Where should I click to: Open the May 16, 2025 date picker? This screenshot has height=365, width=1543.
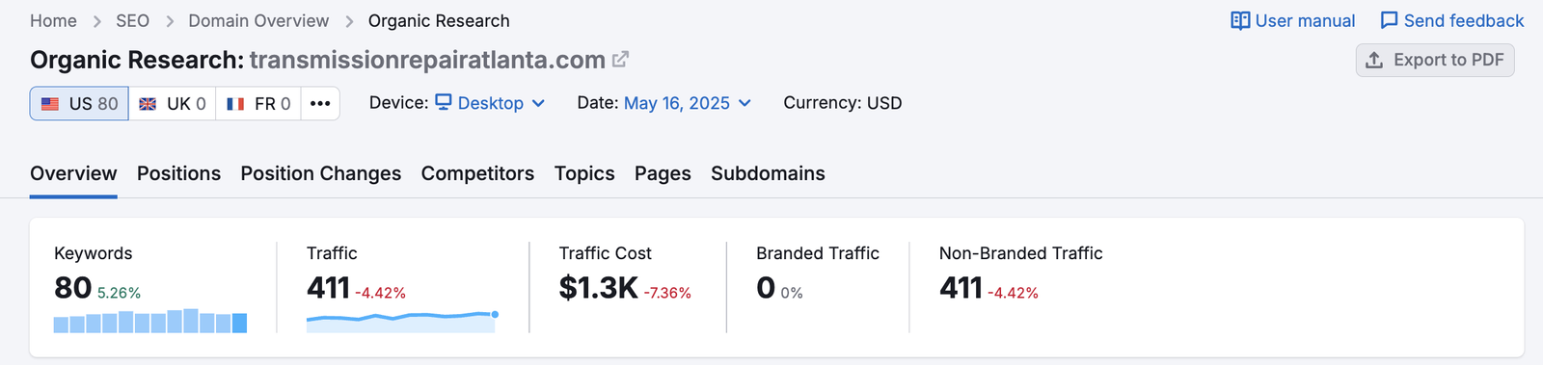click(688, 103)
